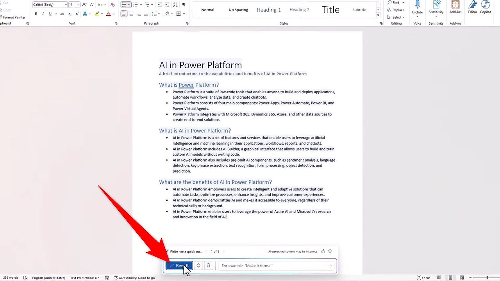This screenshot has height=281, width=500.
Task: Toggle Underline formatting
Action: (50, 14)
